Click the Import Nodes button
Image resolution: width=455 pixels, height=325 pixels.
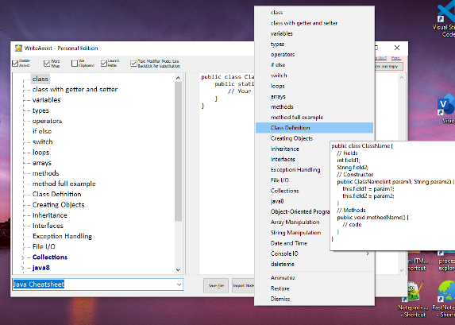(243, 285)
